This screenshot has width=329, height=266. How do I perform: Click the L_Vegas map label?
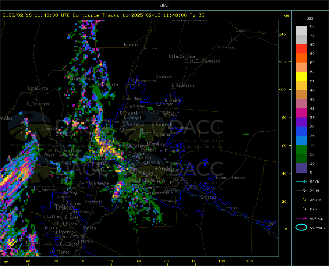point(47,154)
